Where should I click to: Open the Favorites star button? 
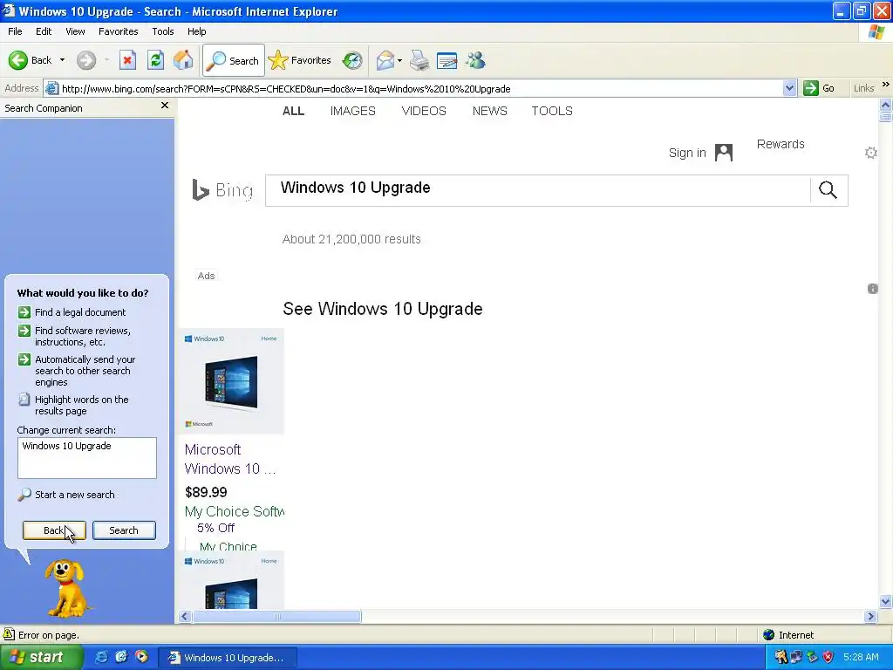300,60
